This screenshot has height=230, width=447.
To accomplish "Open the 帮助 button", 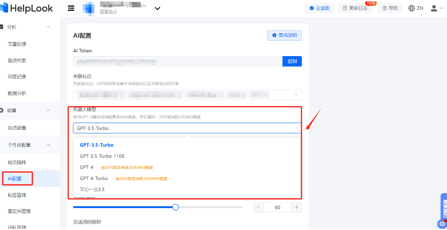I will coord(390,8).
